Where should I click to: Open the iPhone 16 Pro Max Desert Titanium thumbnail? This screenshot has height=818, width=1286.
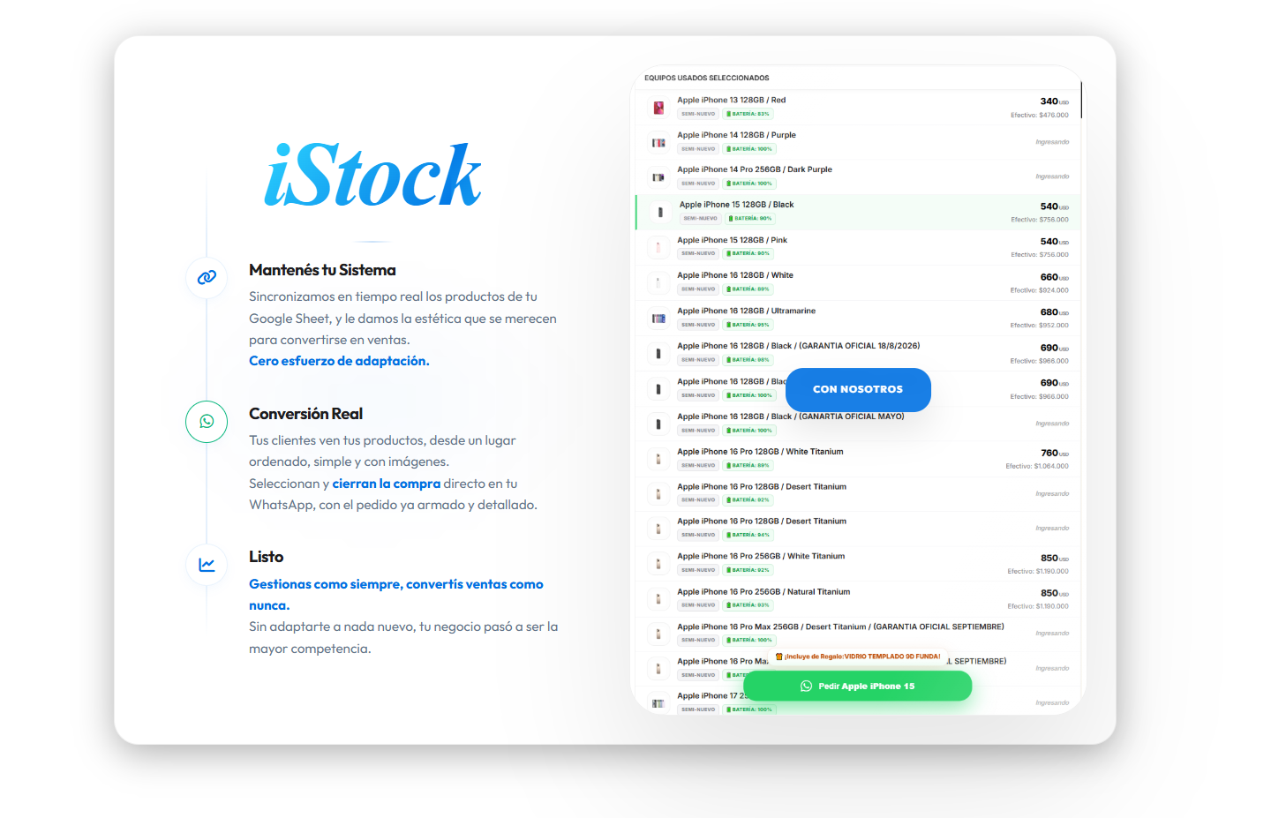coord(658,634)
